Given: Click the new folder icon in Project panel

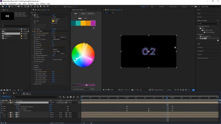Looking at the screenshot, I should (x=4, y=90).
